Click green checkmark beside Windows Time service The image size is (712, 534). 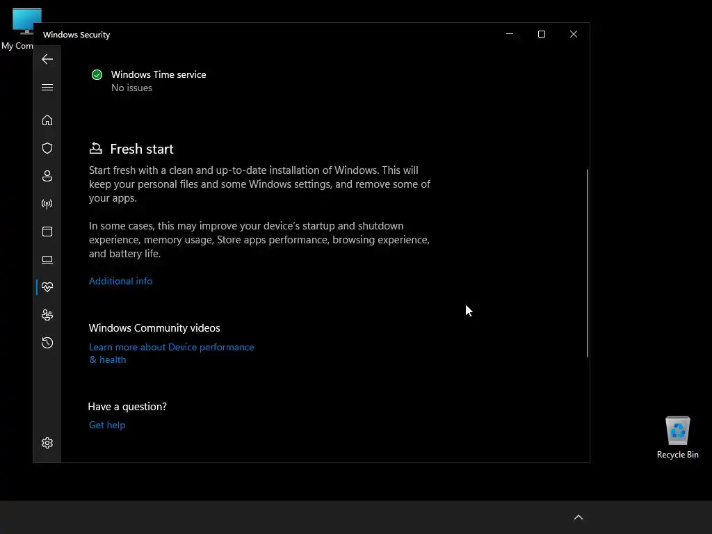(97, 75)
